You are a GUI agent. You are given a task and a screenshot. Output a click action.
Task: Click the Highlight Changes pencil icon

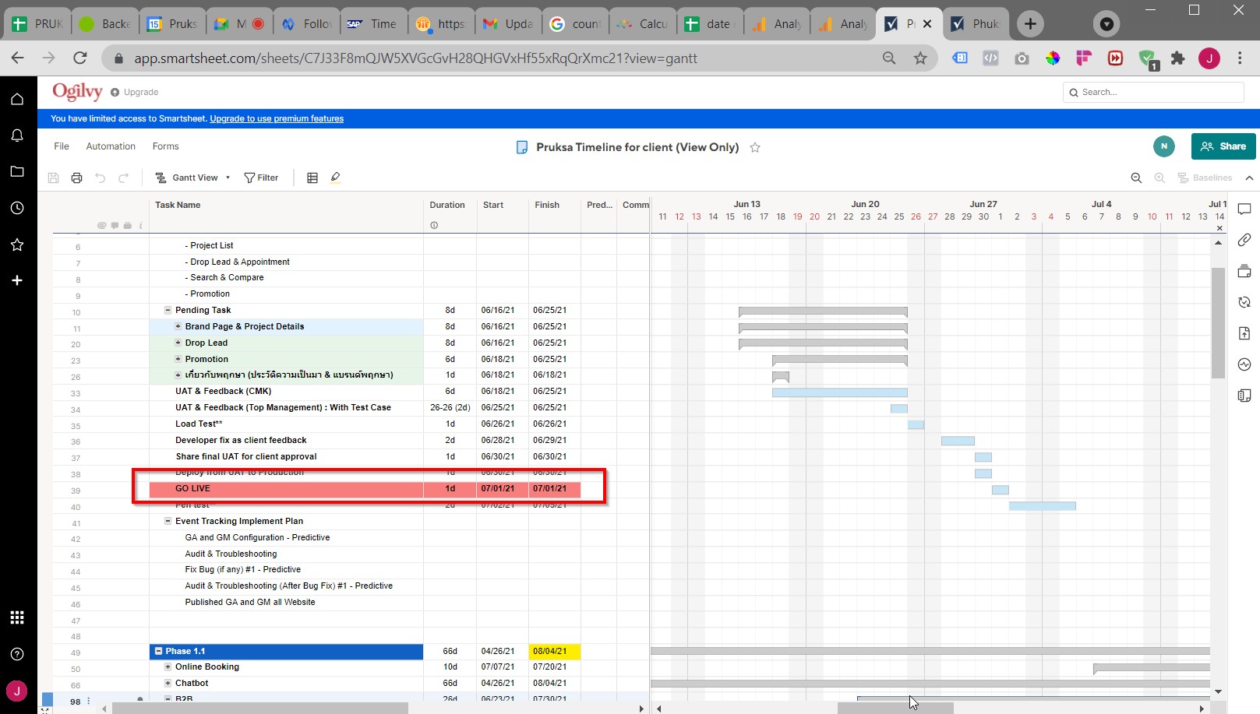tap(336, 178)
